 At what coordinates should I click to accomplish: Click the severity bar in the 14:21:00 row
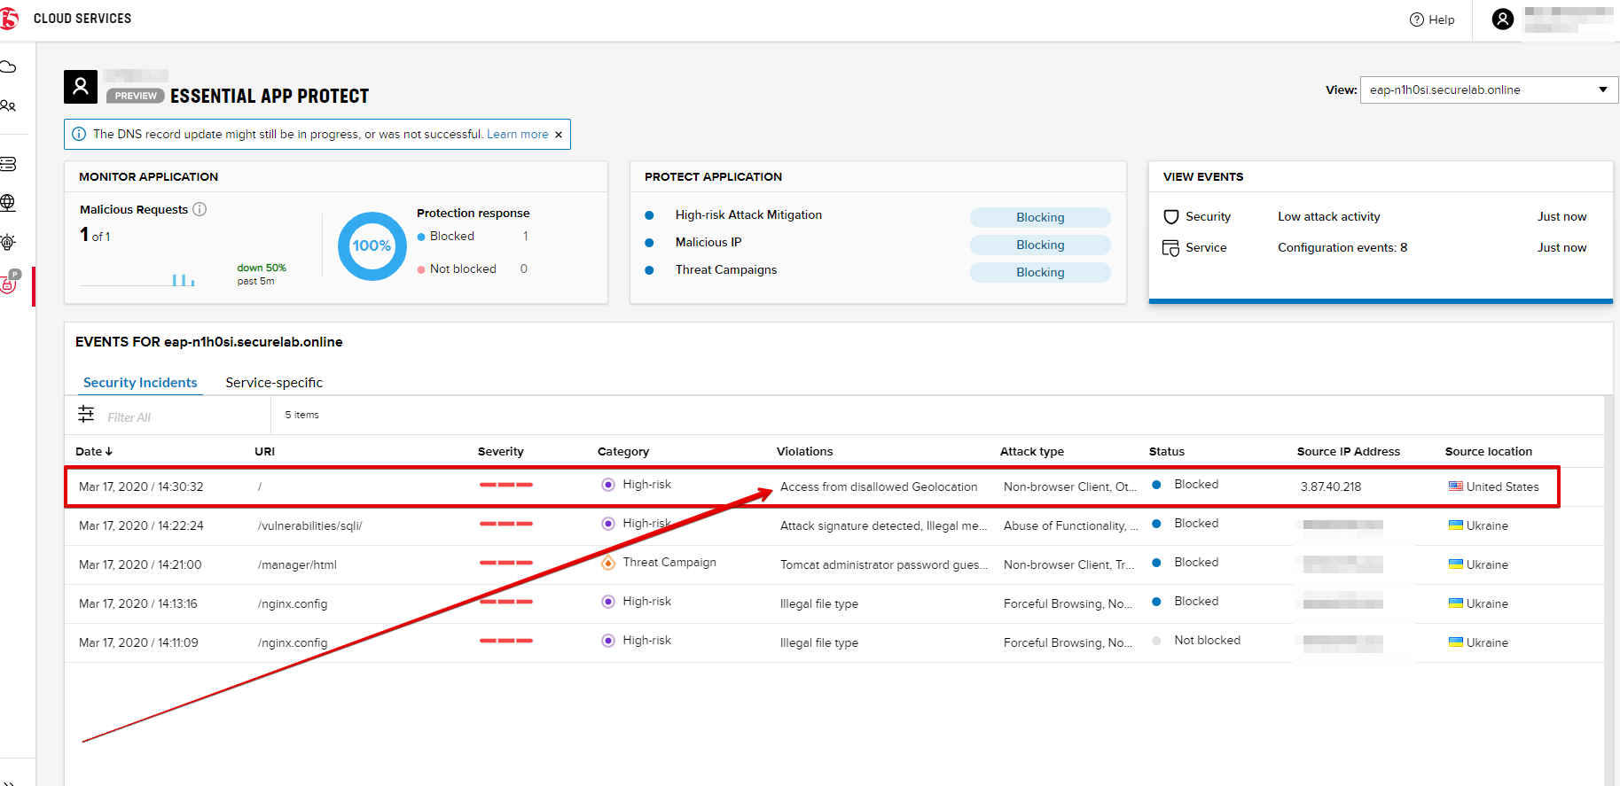[506, 563]
